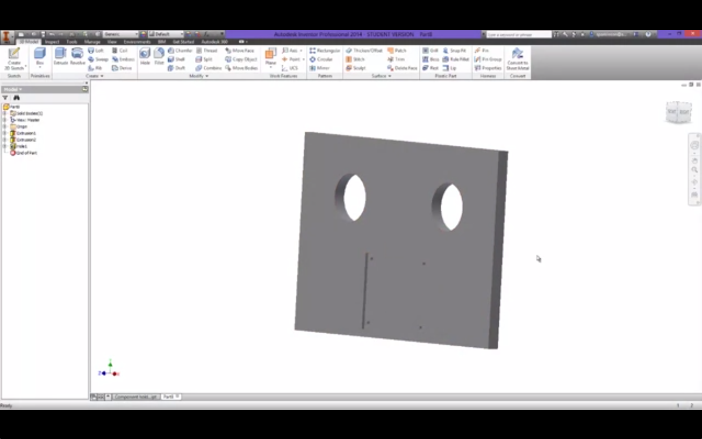Click the Fillet tool
Viewport: 702px width, 439px height.
159,57
